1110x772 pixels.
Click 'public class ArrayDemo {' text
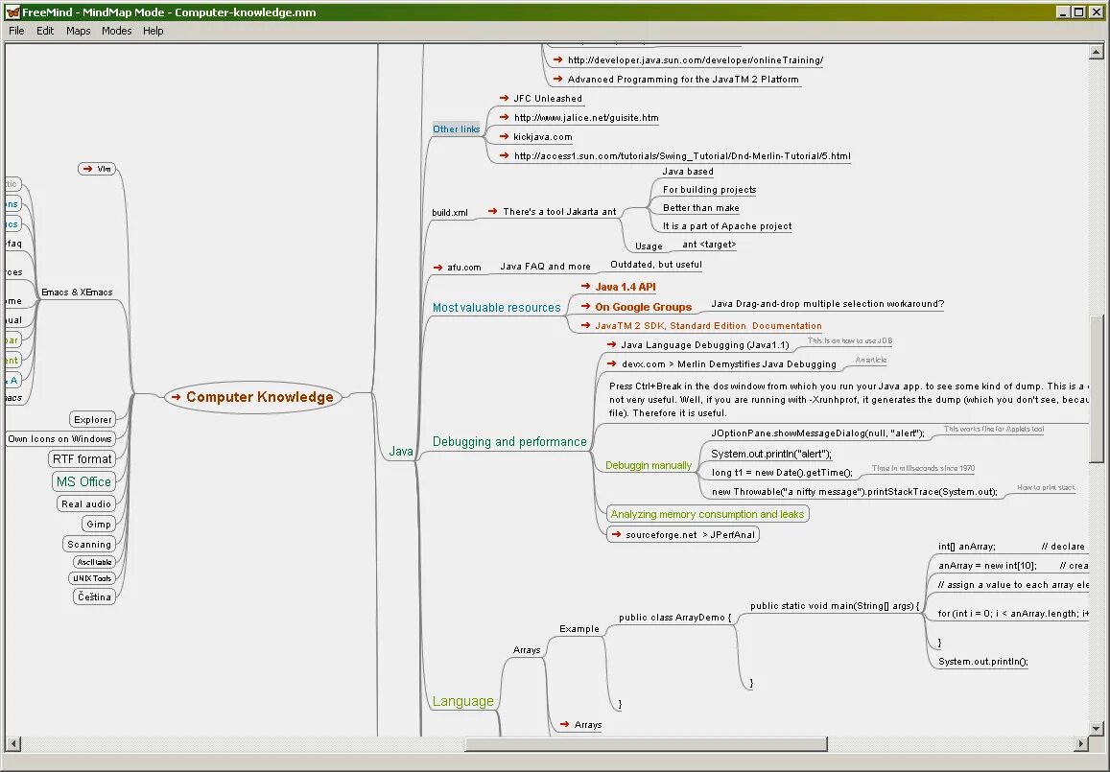coord(674,617)
